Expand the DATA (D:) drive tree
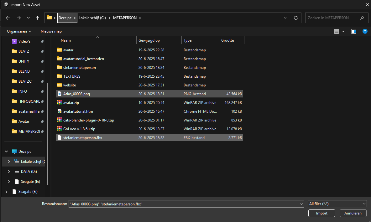371x222 pixels. 9,172
